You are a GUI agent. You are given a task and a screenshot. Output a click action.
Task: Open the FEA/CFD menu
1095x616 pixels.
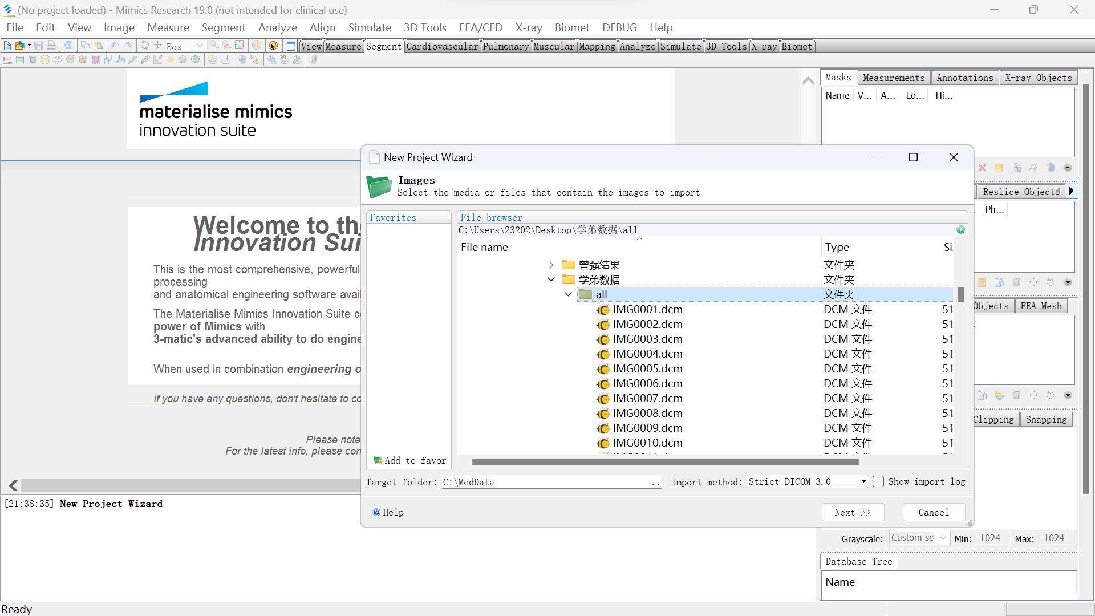pos(479,27)
